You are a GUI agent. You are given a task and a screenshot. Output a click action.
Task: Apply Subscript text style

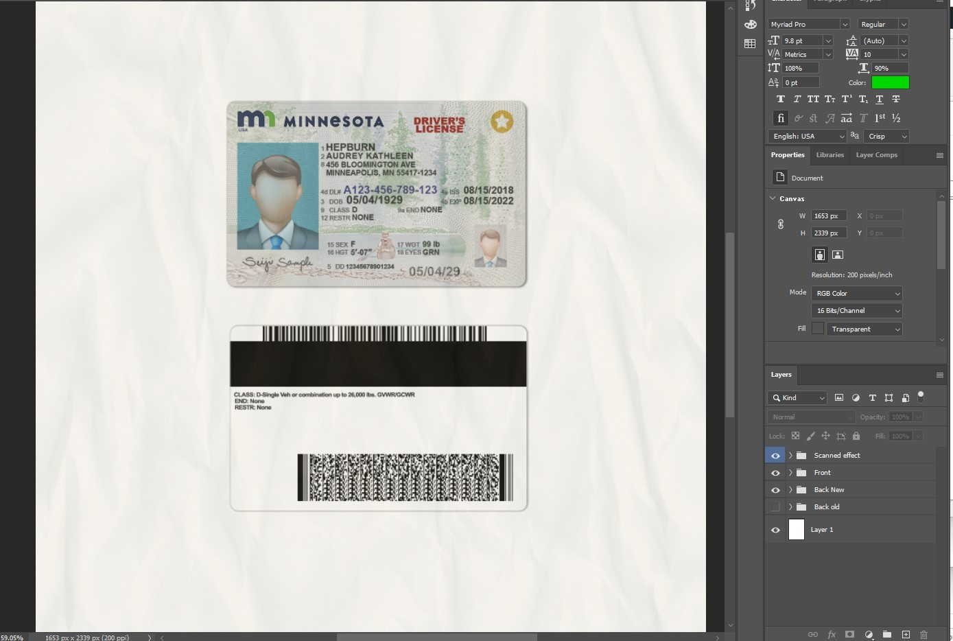[x=863, y=99]
